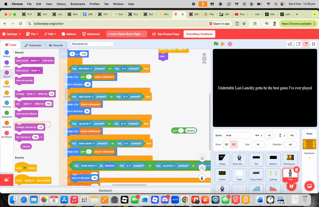The image size is (319, 207).
Task: Select the Variables block category
Action: (7, 124)
